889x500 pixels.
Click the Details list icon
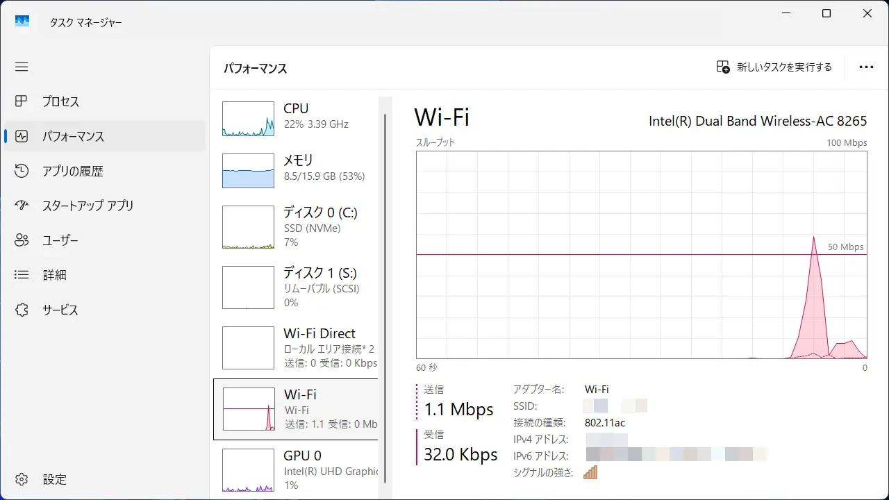pyautogui.click(x=22, y=275)
